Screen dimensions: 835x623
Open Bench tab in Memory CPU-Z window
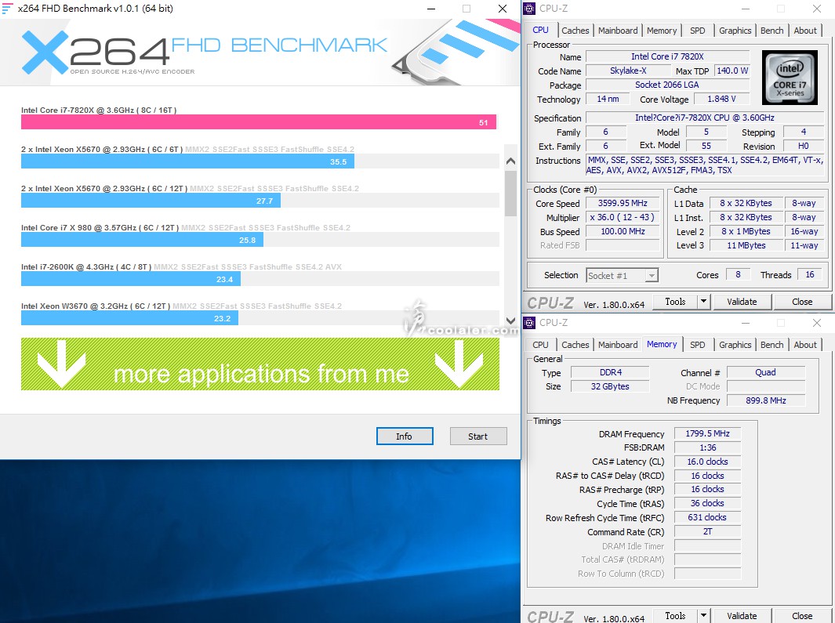click(772, 345)
